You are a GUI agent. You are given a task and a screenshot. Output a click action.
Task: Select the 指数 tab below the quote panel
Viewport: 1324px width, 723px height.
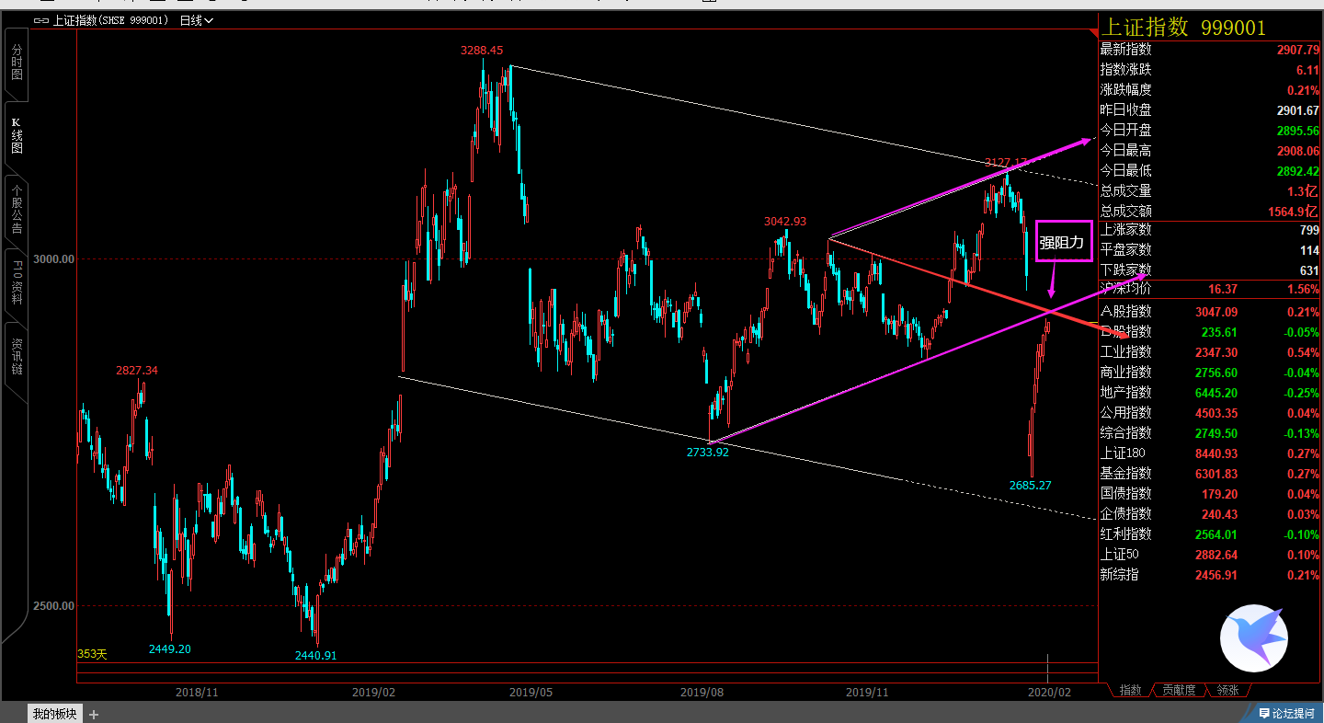coord(1130,690)
